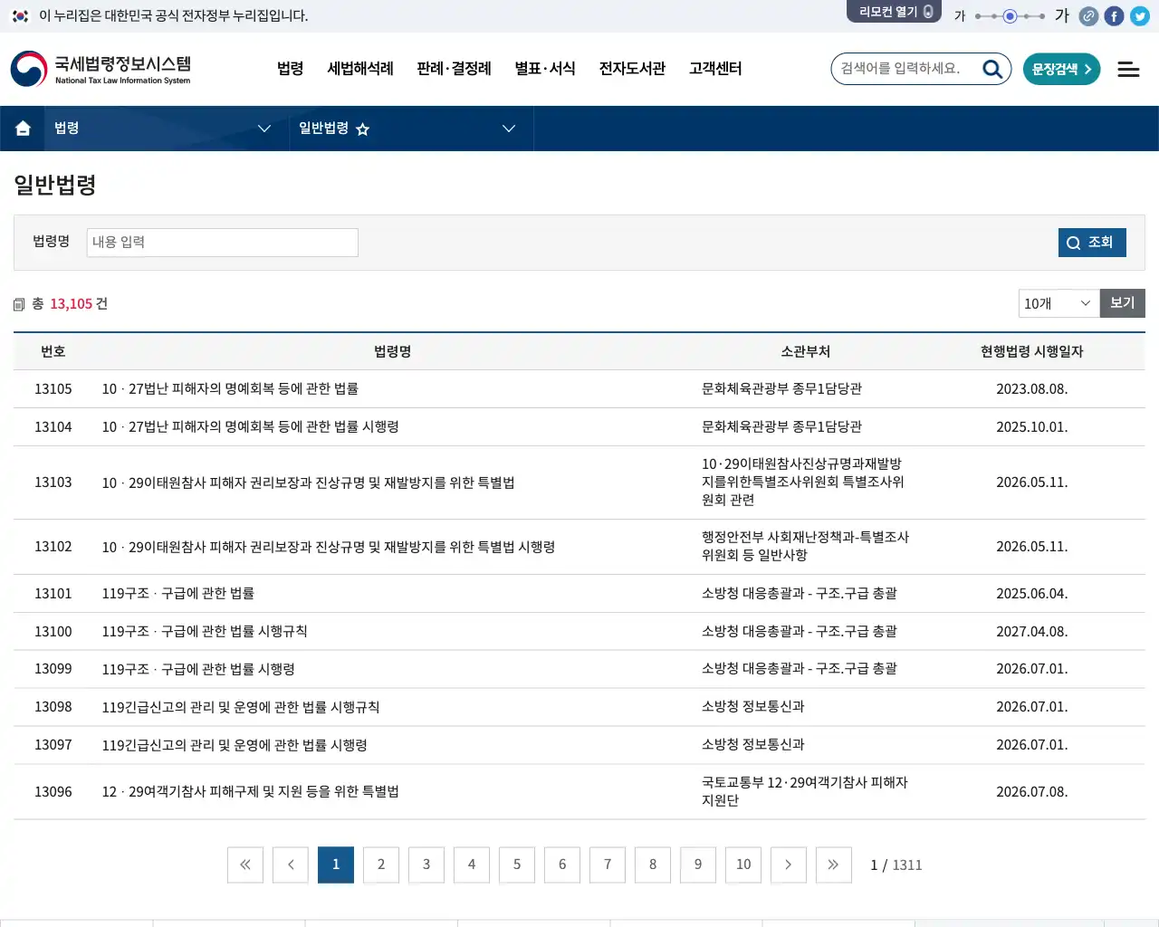The height and width of the screenshot is (927, 1159).
Task: Go to page 3
Action: pos(426,865)
